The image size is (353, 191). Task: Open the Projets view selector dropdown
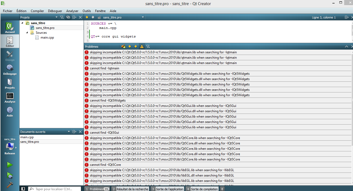(x=39, y=17)
